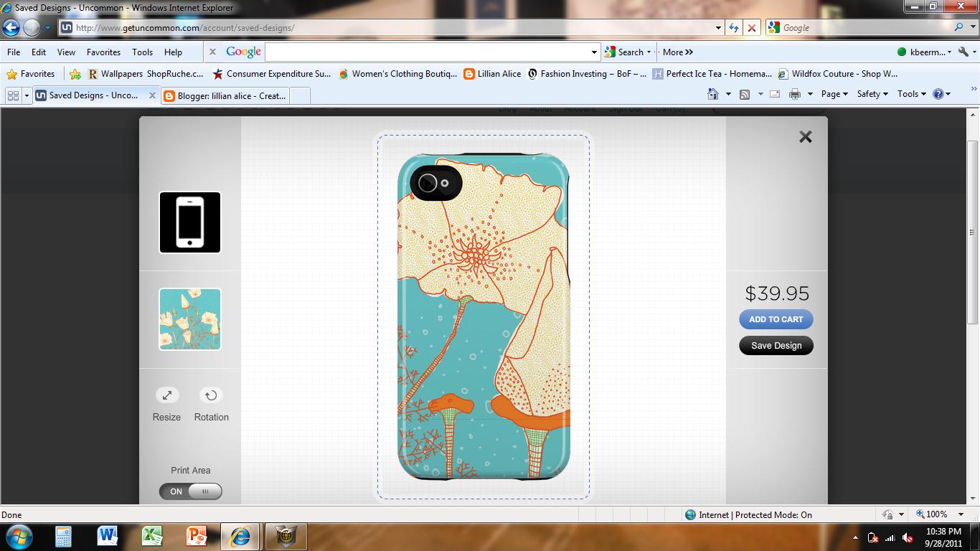980x551 pixels.
Task: Click the search magnifier icon
Action: click(959, 27)
